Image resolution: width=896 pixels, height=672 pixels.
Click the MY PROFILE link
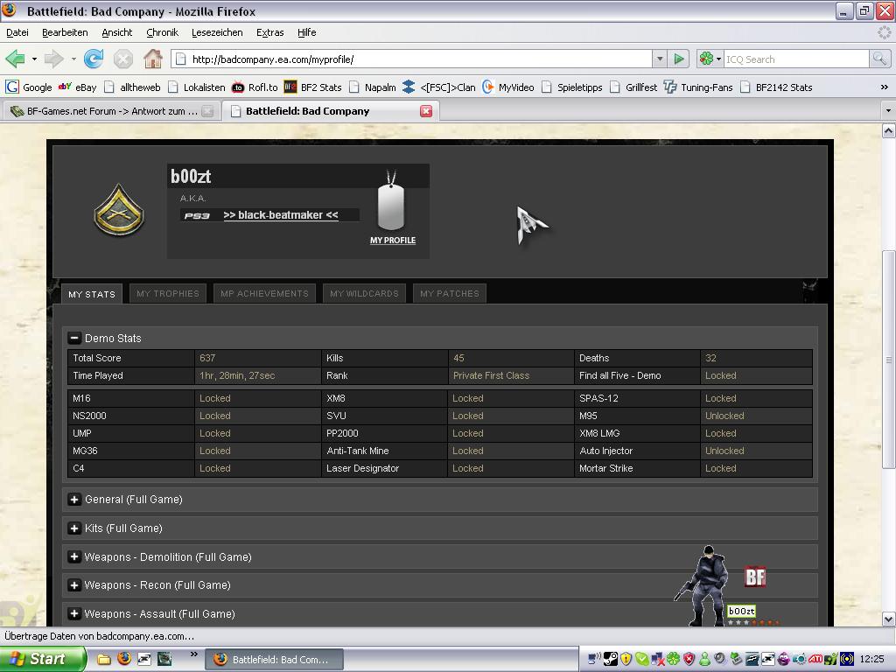click(x=393, y=241)
